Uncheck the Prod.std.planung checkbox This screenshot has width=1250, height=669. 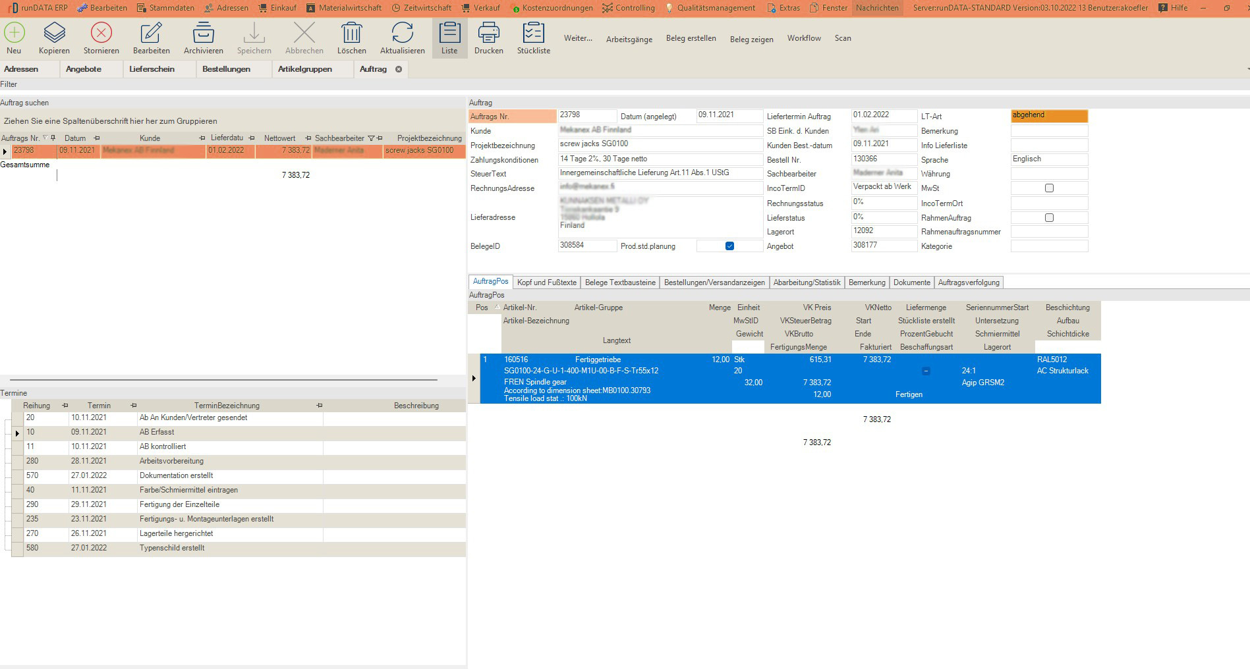pos(729,246)
